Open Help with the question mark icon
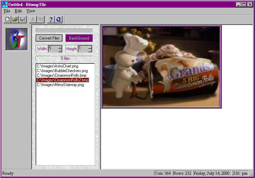Viewport: 255px width, 178px height. (51, 20)
